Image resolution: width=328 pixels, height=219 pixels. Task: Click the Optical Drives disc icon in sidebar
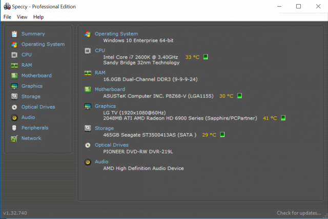(x=14, y=107)
